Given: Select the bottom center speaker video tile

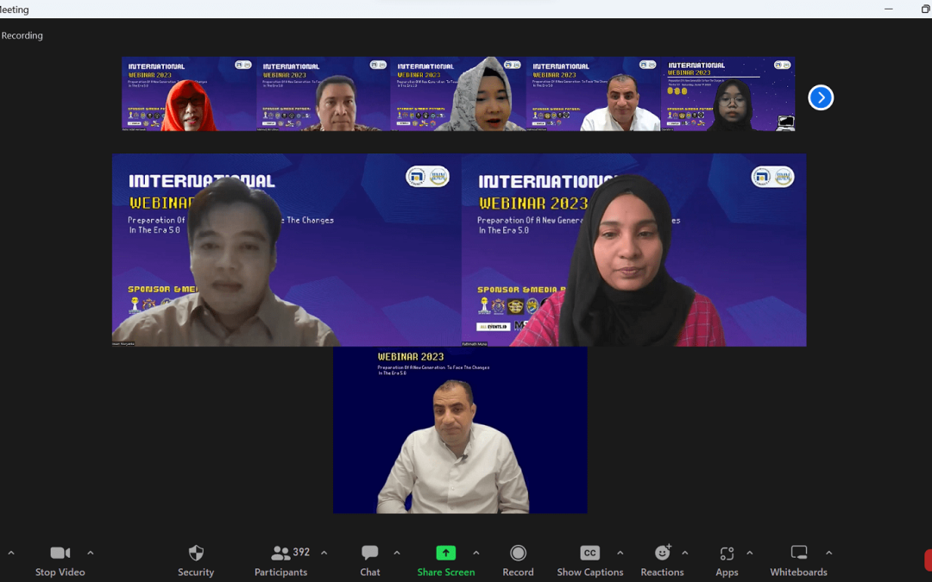Looking at the screenshot, I should 460,430.
